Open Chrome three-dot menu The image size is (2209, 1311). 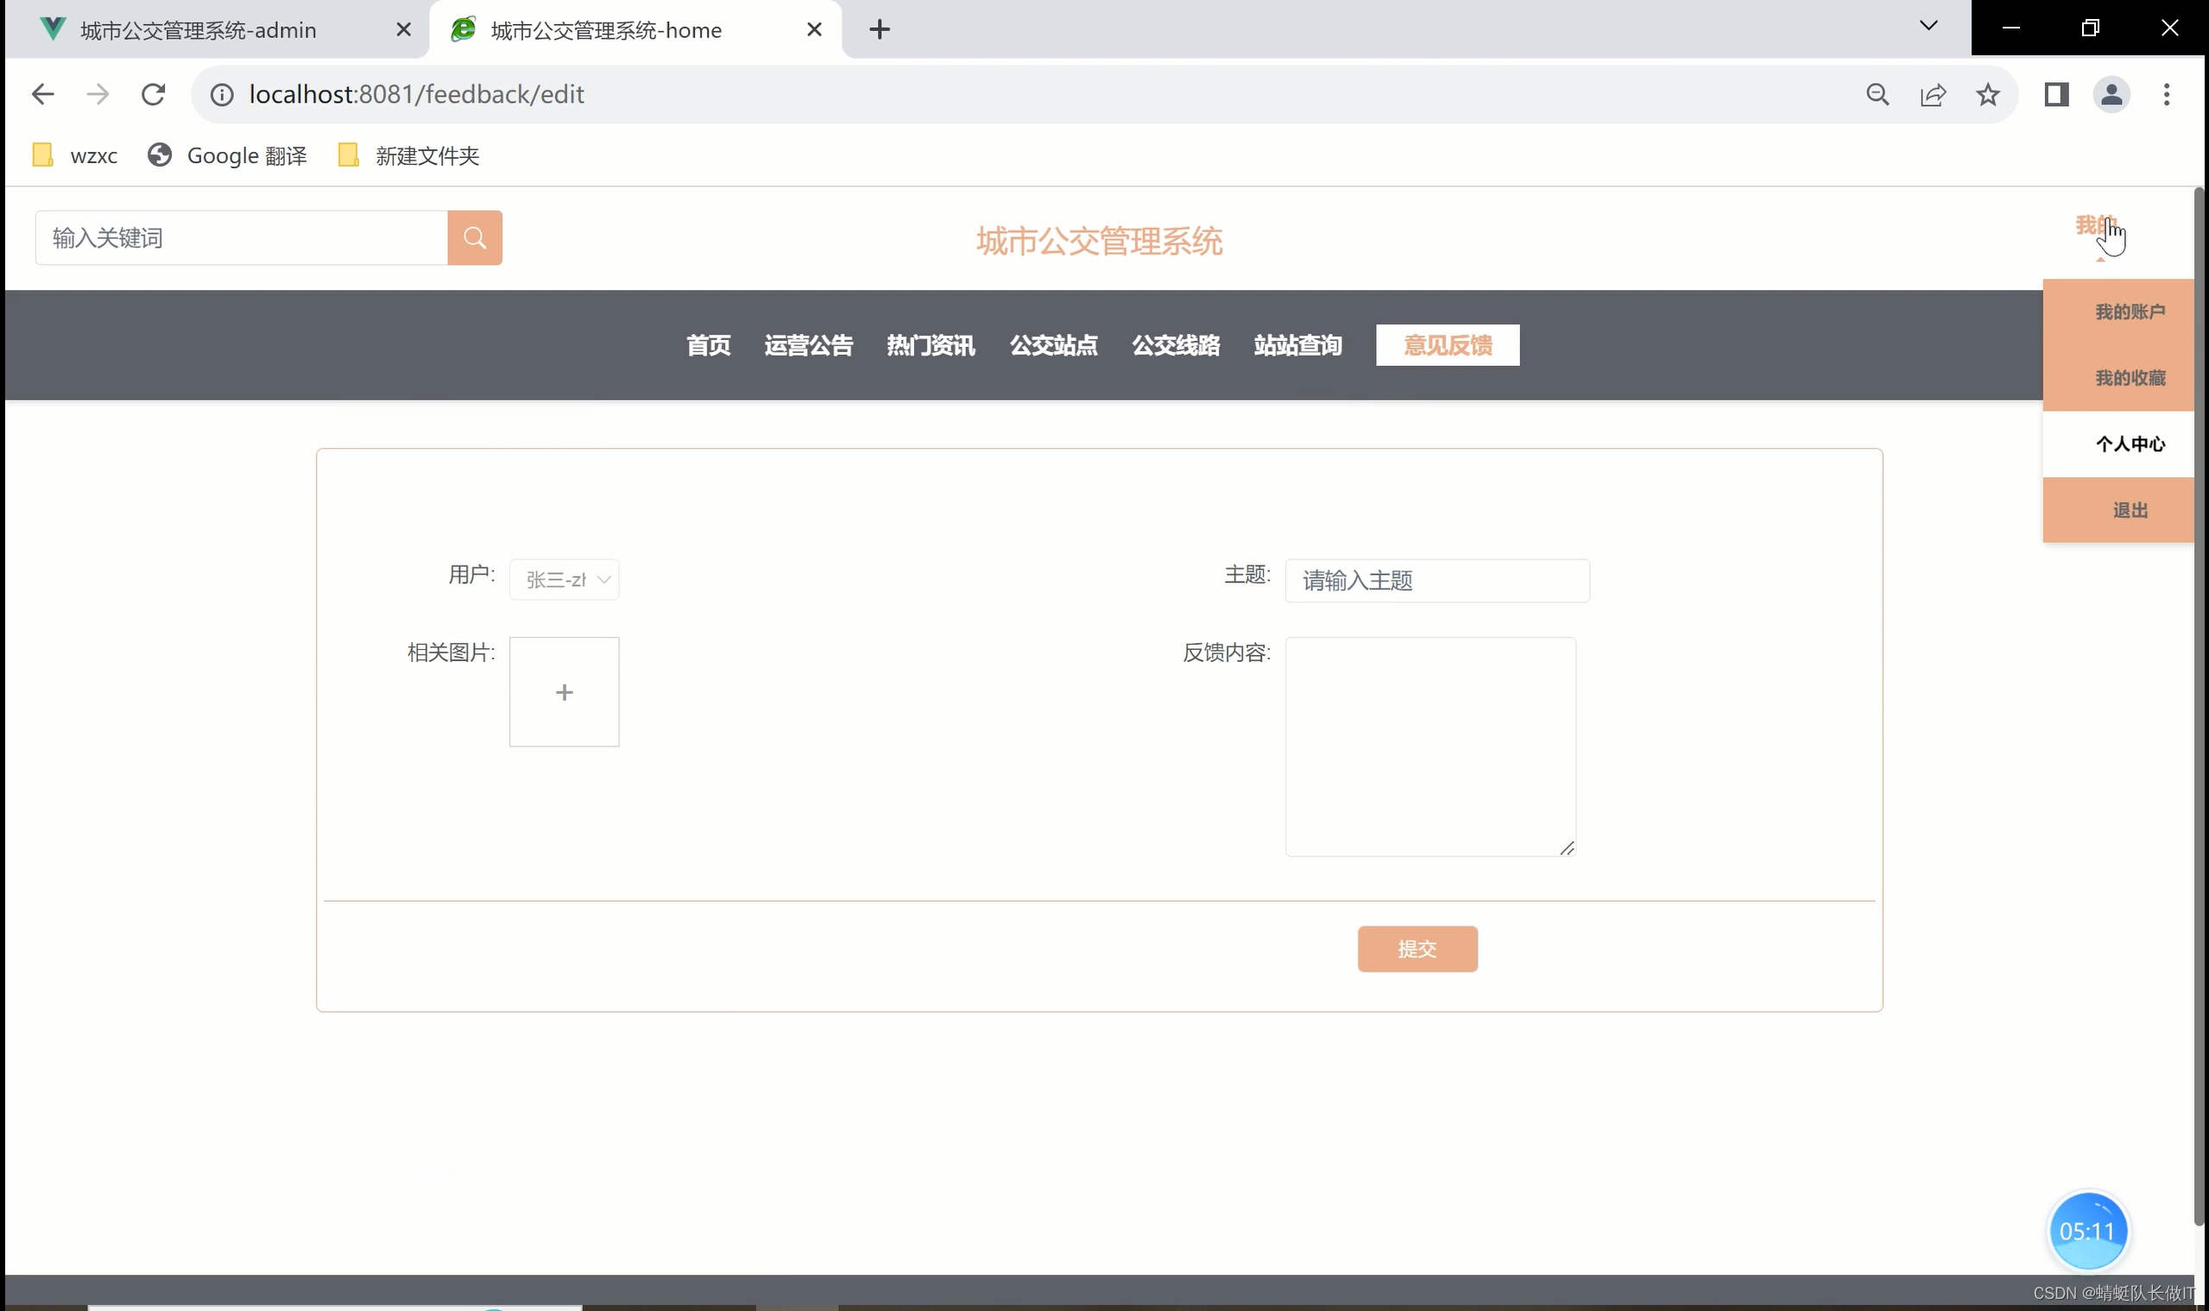[x=2166, y=95]
